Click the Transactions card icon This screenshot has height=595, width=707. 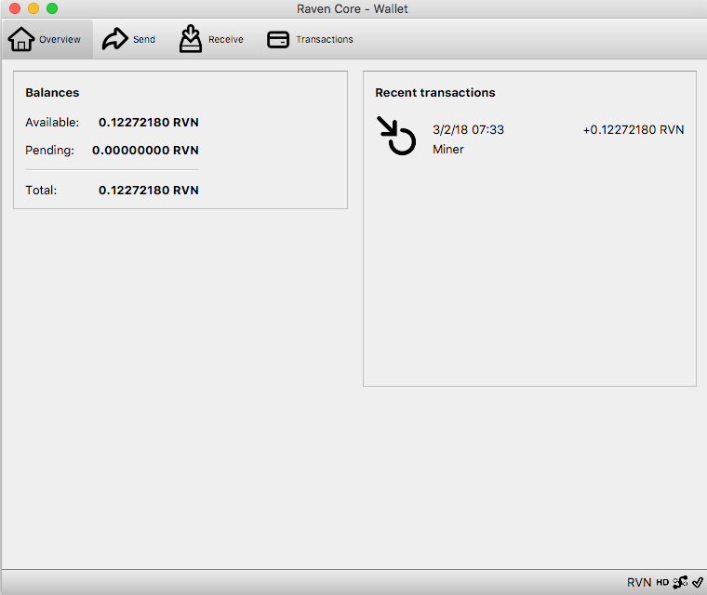tap(278, 39)
